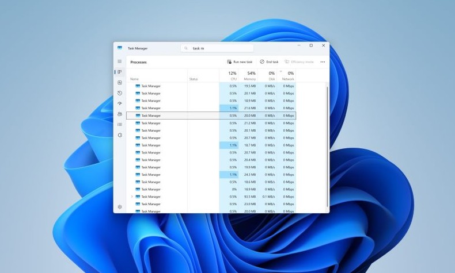Open the hamburger navigation menu

120,61
